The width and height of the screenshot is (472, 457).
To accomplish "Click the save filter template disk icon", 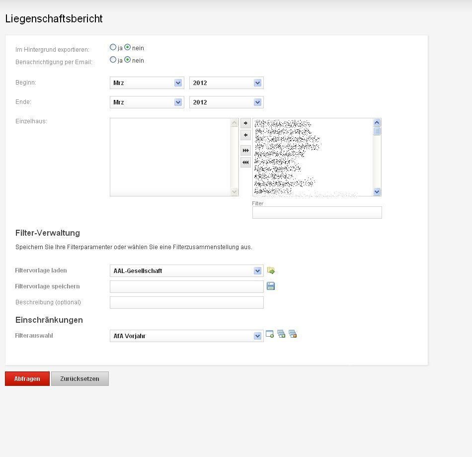I will (271, 286).
